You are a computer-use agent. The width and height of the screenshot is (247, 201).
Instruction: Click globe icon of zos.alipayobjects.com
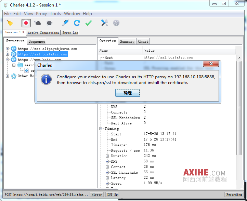pyautogui.click(x=14, y=49)
